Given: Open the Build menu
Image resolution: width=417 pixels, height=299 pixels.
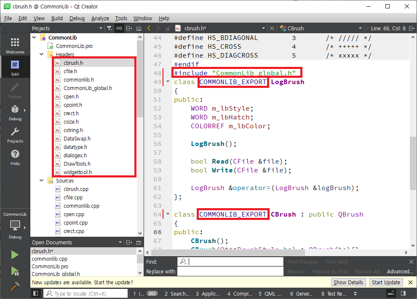Looking at the screenshot, I should click(57, 19).
